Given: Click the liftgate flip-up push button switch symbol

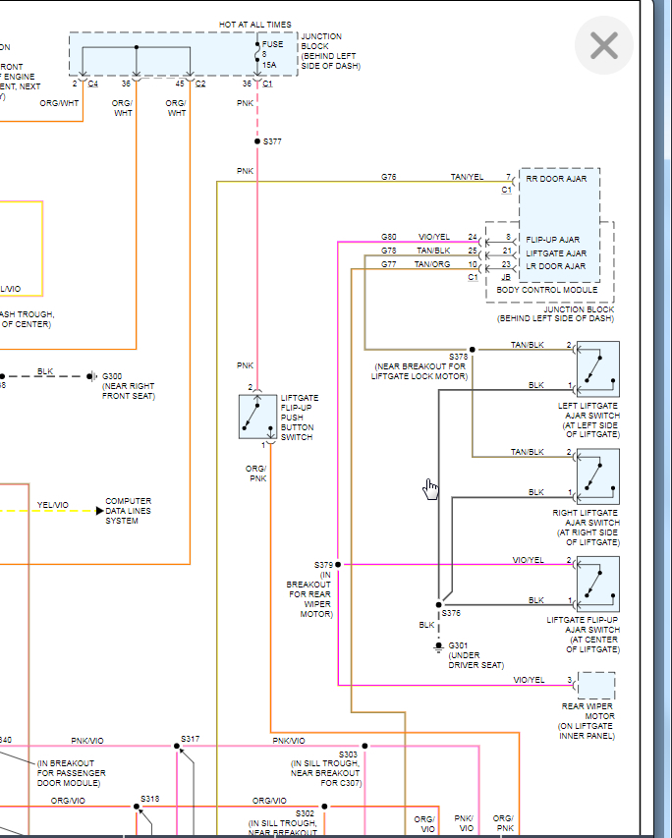Looking at the screenshot, I should click(x=257, y=417).
